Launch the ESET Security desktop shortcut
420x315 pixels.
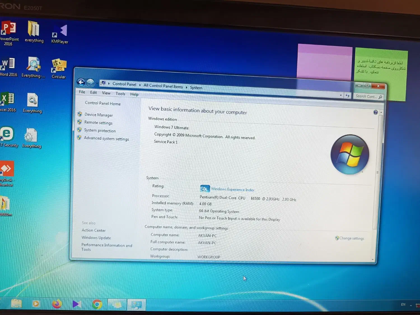pyautogui.click(x=8, y=137)
